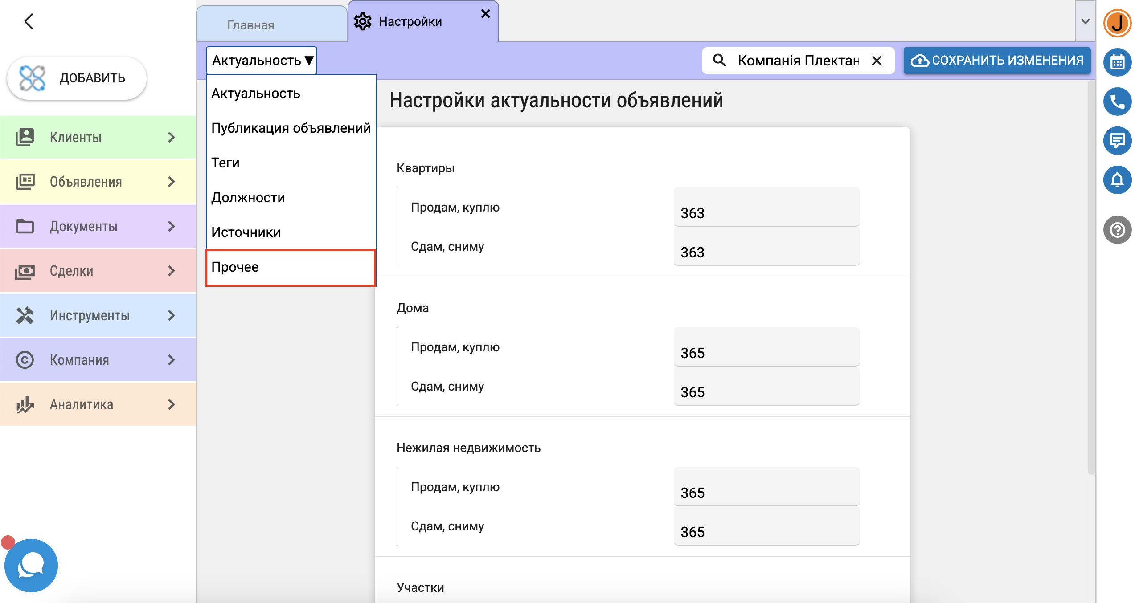Open the user avatar J icon

[1117, 23]
